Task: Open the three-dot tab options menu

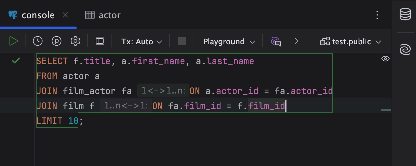Action: [x=377, y=15]
